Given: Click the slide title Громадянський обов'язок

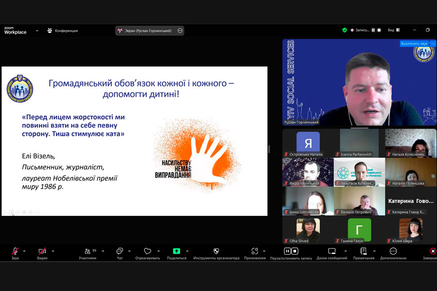Looking at the screenshot, I should click(x=141, y=88).
